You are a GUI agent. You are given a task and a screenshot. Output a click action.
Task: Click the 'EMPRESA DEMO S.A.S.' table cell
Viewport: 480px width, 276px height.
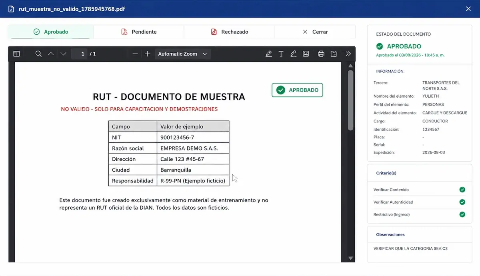[x=193, y=148]
